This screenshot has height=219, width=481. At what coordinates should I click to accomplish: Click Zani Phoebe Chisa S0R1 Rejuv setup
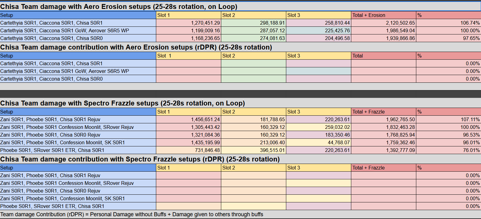(x=78, y=119)
